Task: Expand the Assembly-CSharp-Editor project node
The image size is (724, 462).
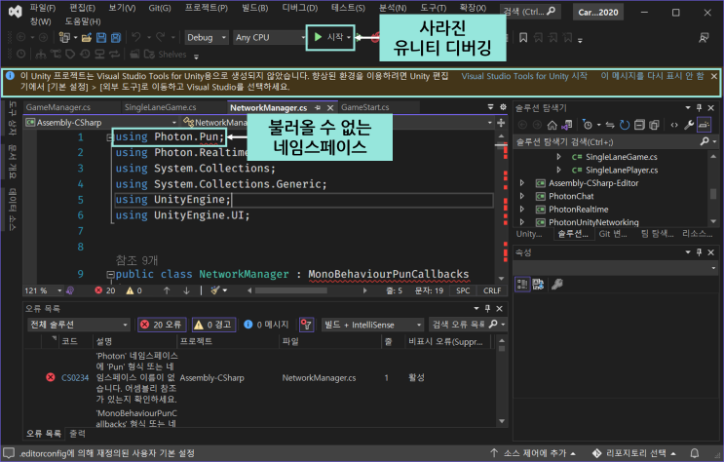Action: point(521,183)
